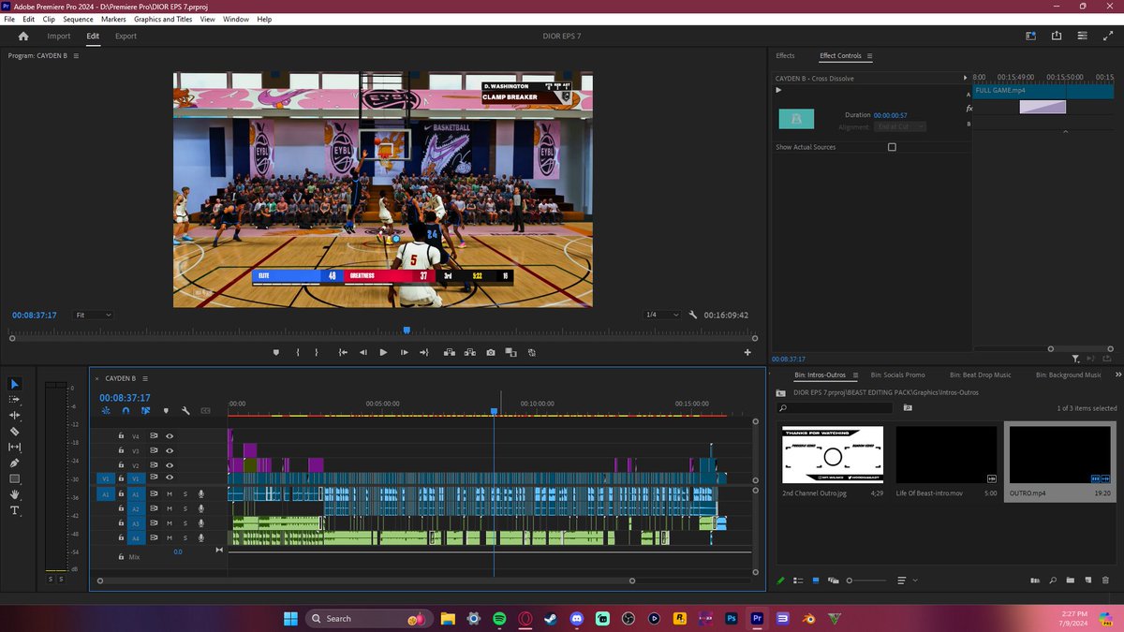The height and width of the screenshot is (632, 1124).
Task: Open the File menu
Action: coord(9,19)
